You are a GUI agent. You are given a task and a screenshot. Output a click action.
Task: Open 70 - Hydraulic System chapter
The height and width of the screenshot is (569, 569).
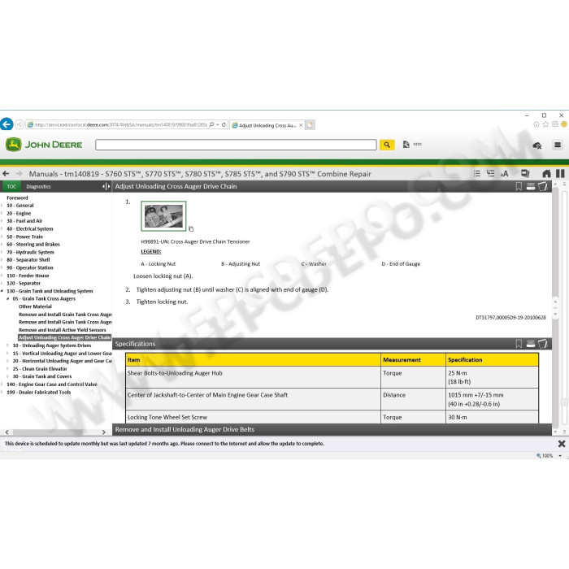pyautogui.click(x=31, y=252)
